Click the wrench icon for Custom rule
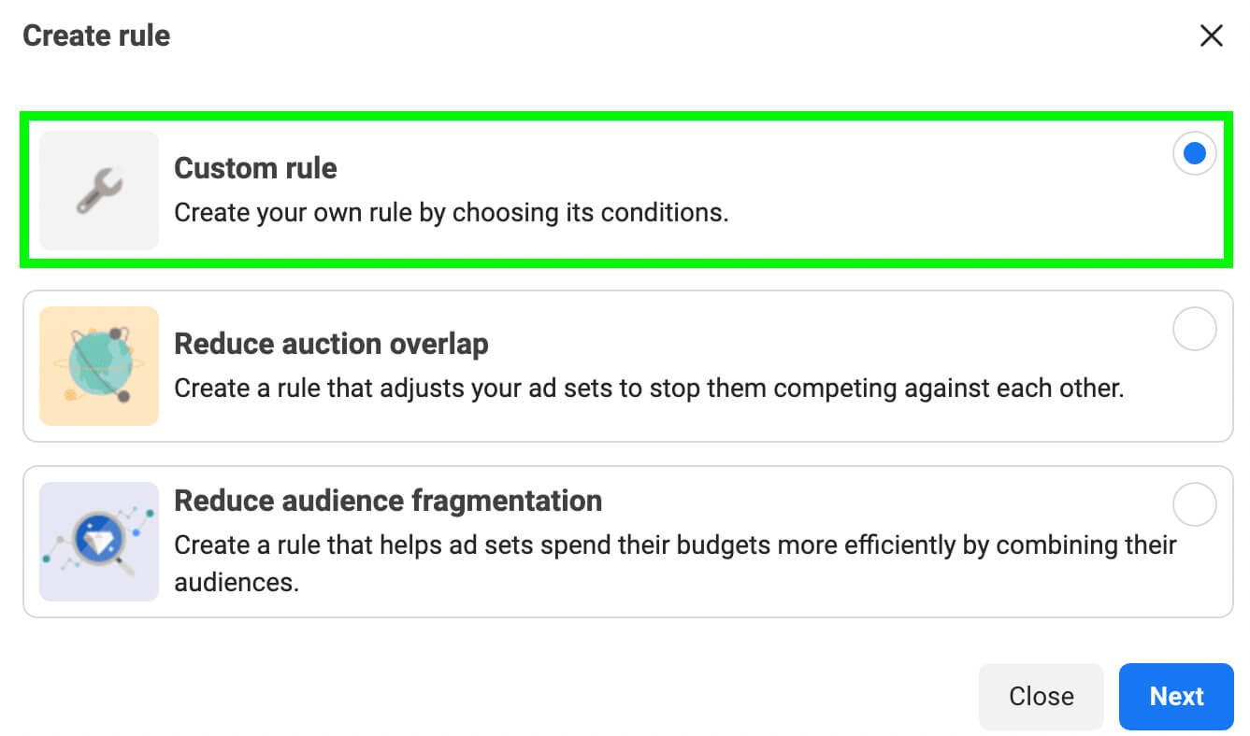1250x736 pixels. [x=98, y=190]
